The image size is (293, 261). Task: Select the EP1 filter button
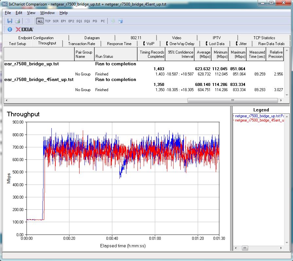[x=63, y=21]
